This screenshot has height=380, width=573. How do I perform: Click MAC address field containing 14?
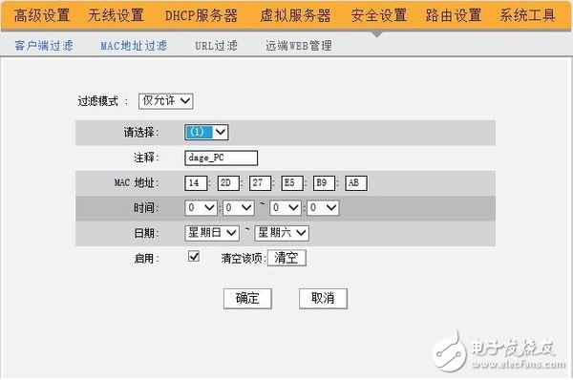(x=196, y=183)
